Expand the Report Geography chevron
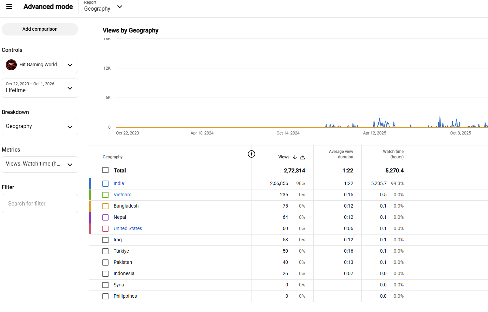This screenshot has width=488, height=312. (x=120, y=6)
